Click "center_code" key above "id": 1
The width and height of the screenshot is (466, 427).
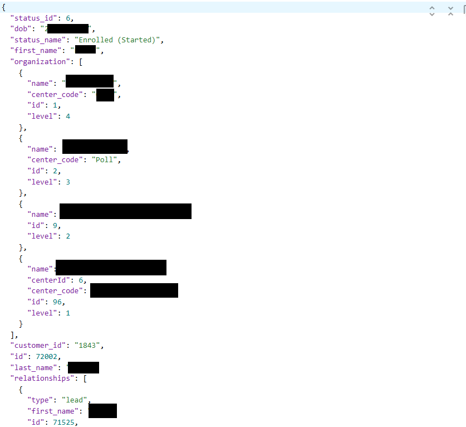pyautogui.click(x=55, y=95)
